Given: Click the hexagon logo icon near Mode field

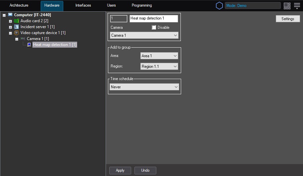Looking at the screenshot, I should click(x=219, y=6).
